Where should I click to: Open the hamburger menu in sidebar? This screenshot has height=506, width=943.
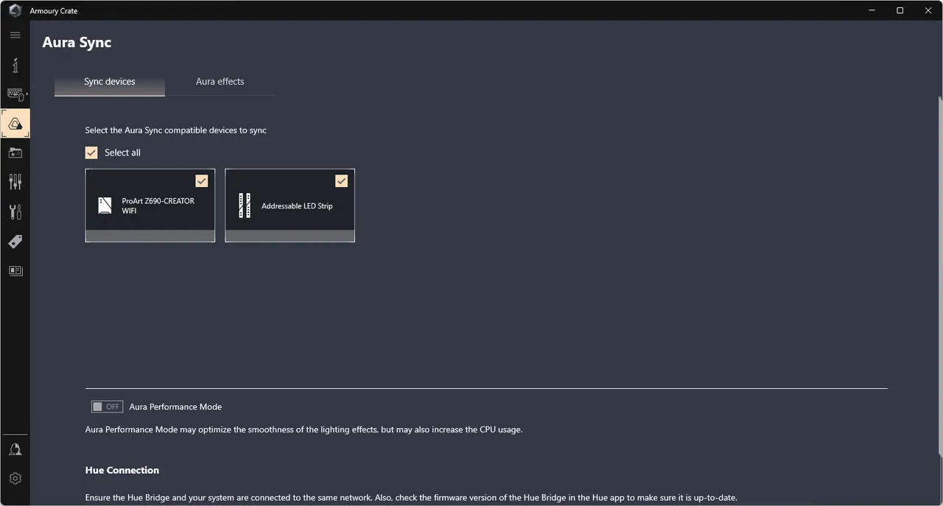[15, 35]
